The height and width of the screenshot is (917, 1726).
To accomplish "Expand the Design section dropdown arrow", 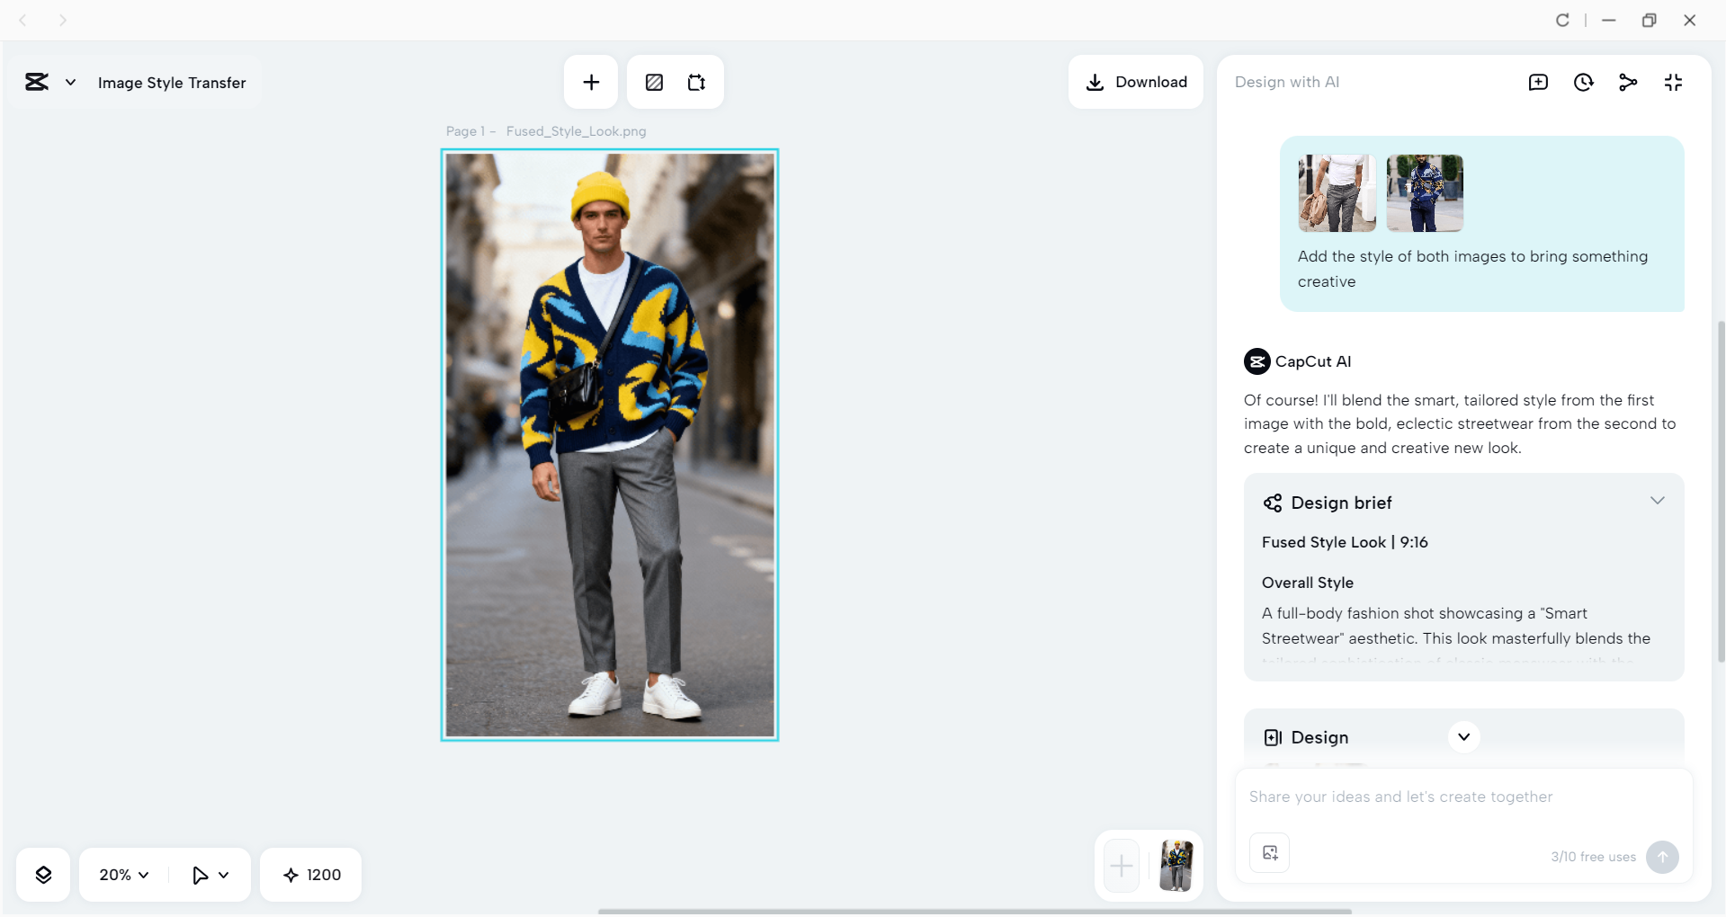I will [x=1464, y=737].
